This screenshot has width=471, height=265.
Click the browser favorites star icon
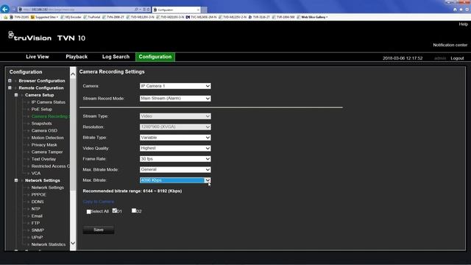pos(461,10)
